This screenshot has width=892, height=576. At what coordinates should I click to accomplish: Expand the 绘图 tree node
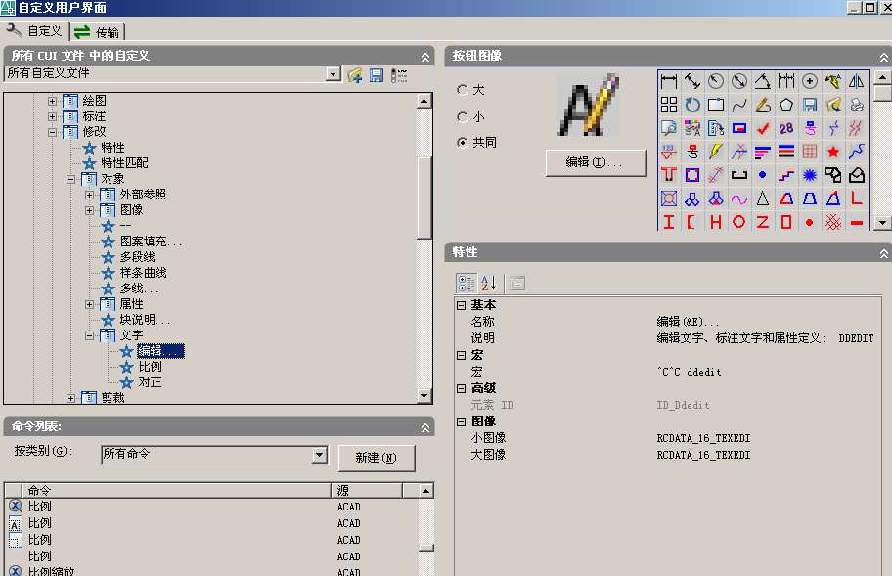point(53,101)
